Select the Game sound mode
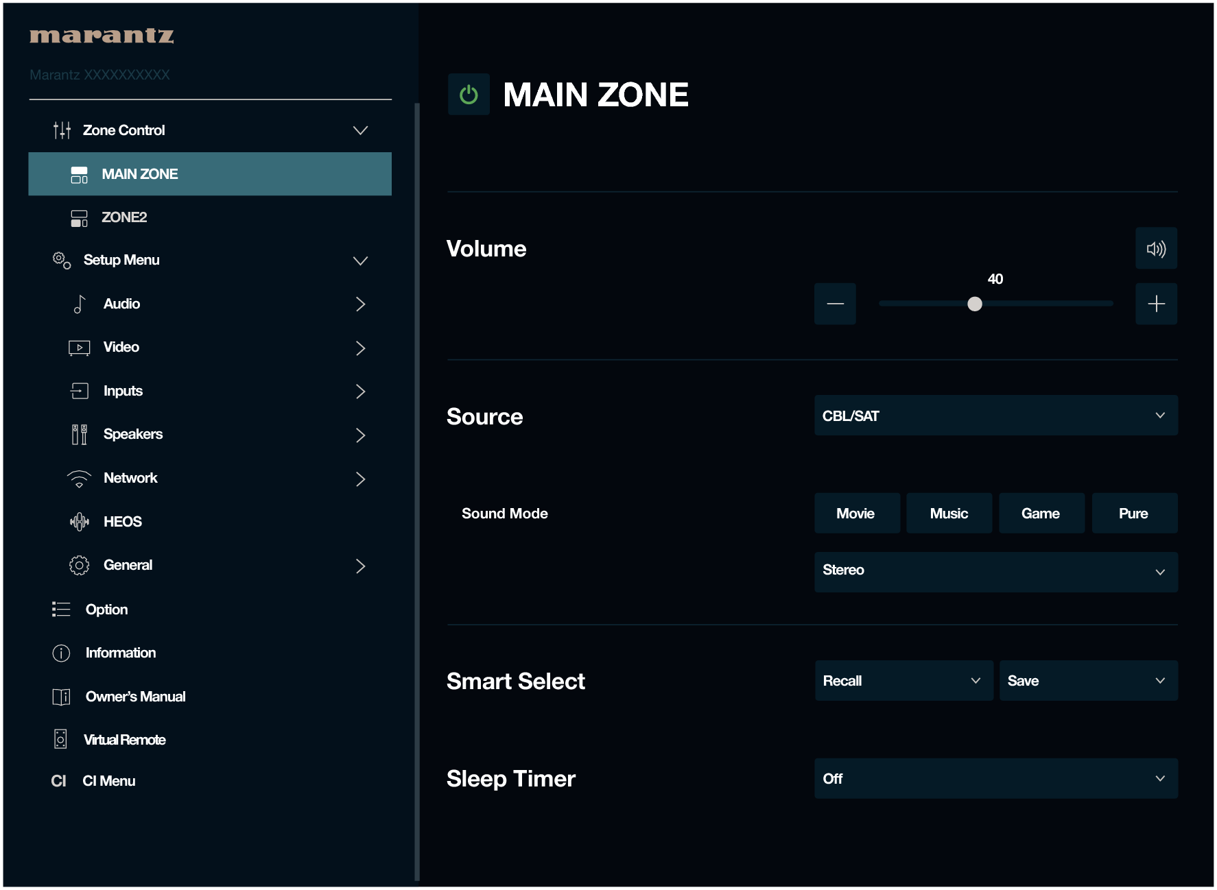 click(1041, 513)
